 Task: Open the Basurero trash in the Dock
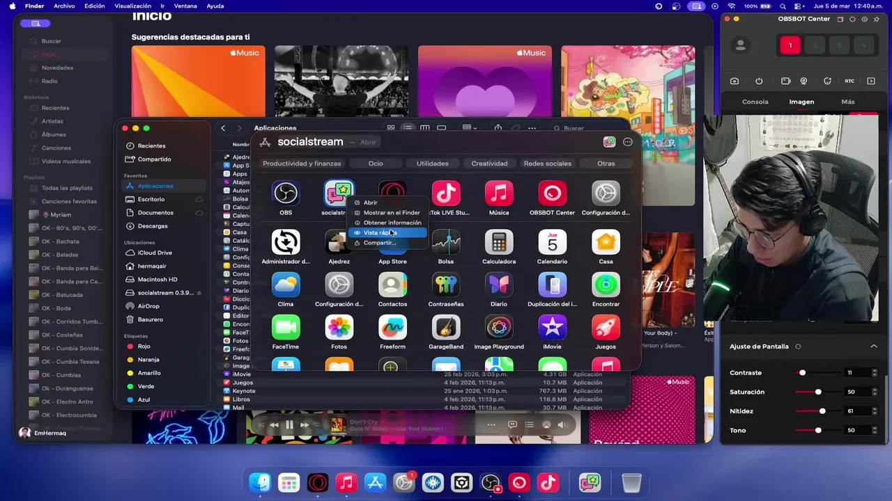[x=631, y=483]
